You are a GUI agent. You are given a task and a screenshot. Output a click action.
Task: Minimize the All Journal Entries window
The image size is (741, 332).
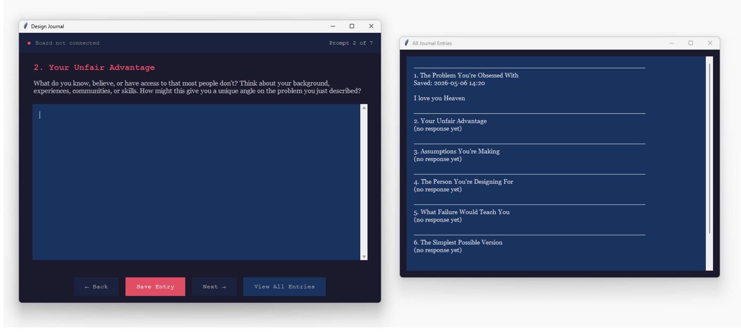[672, 43]
